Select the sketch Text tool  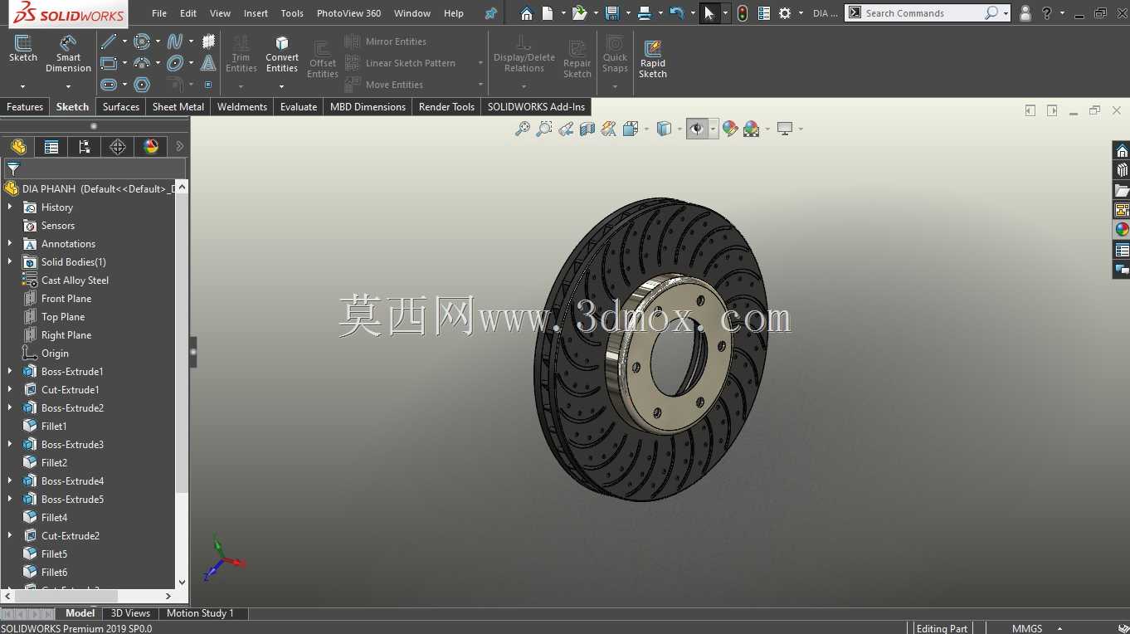coord(208,63)
